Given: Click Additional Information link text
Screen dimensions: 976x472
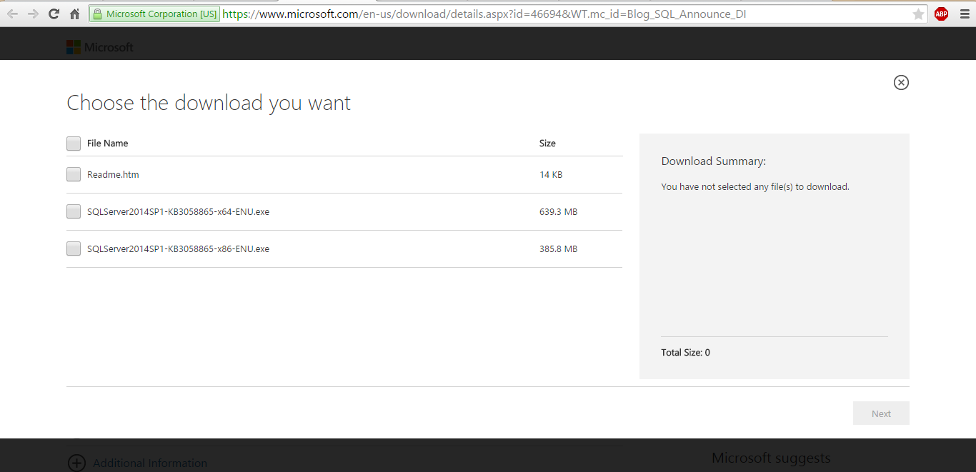Looking at the screenshot, I should point(150,463).
